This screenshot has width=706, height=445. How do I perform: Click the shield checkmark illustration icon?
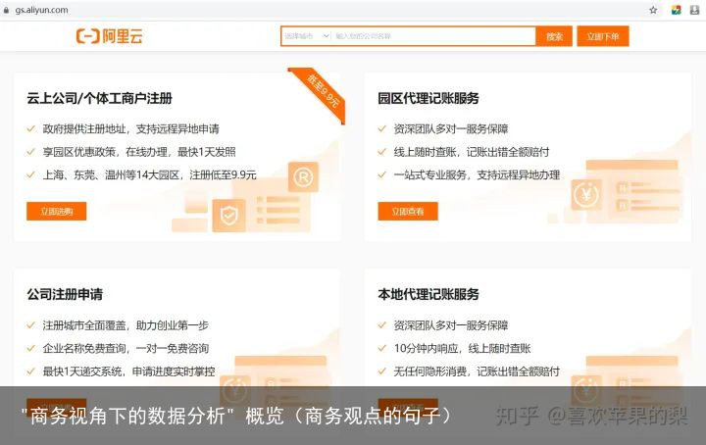tap(228, 216)
